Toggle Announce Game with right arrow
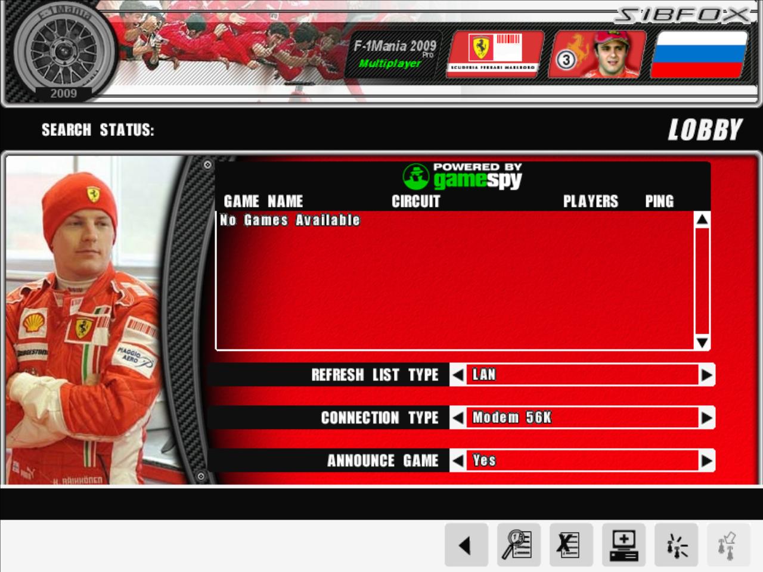The height and width of the screenshot is (572, 763). click(706, 461)
